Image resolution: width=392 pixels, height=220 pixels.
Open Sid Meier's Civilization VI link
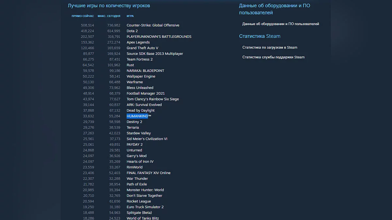tap(147, 139)
